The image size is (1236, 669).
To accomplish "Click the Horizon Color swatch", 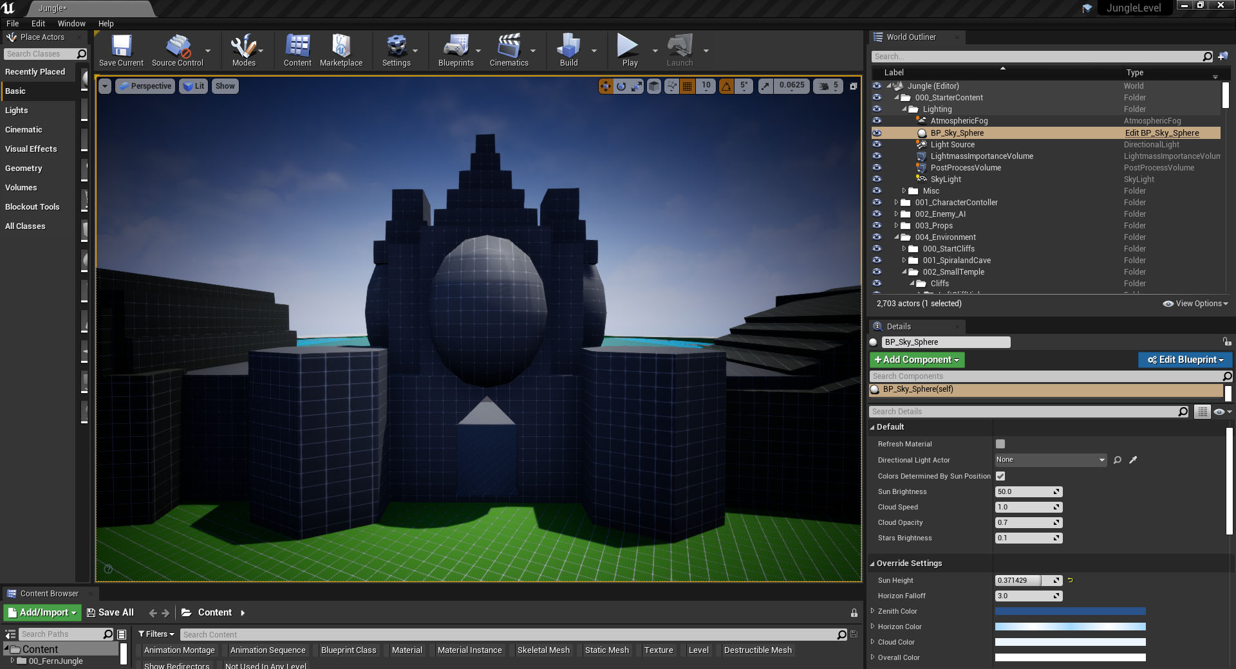I will tap(1070, 627).
